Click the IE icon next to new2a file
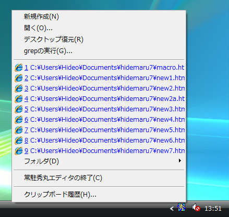 (19, 99)
